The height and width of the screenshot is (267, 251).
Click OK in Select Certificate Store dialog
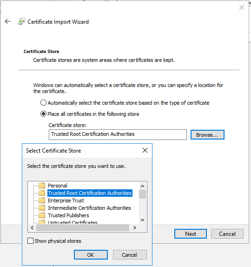point(91,255)
